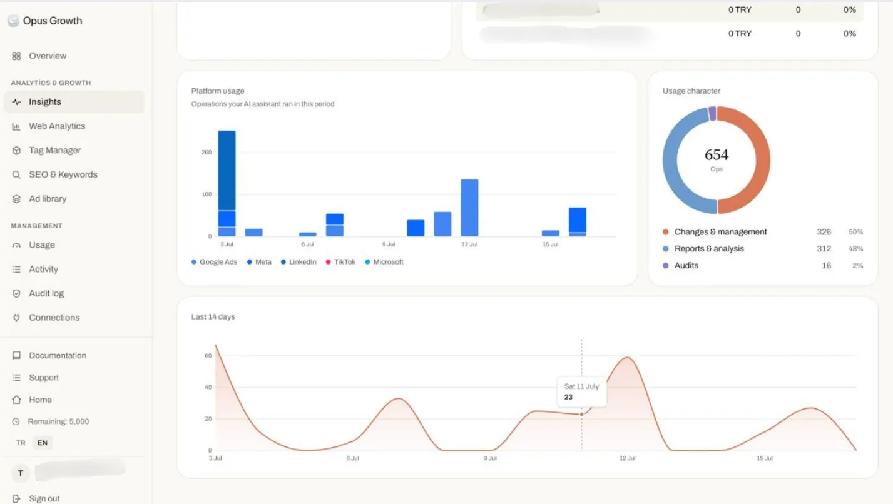This screenshot has width=893, height=504.
Task: Click the Remaining credits clock icon
Action: [x=16, y=421]
